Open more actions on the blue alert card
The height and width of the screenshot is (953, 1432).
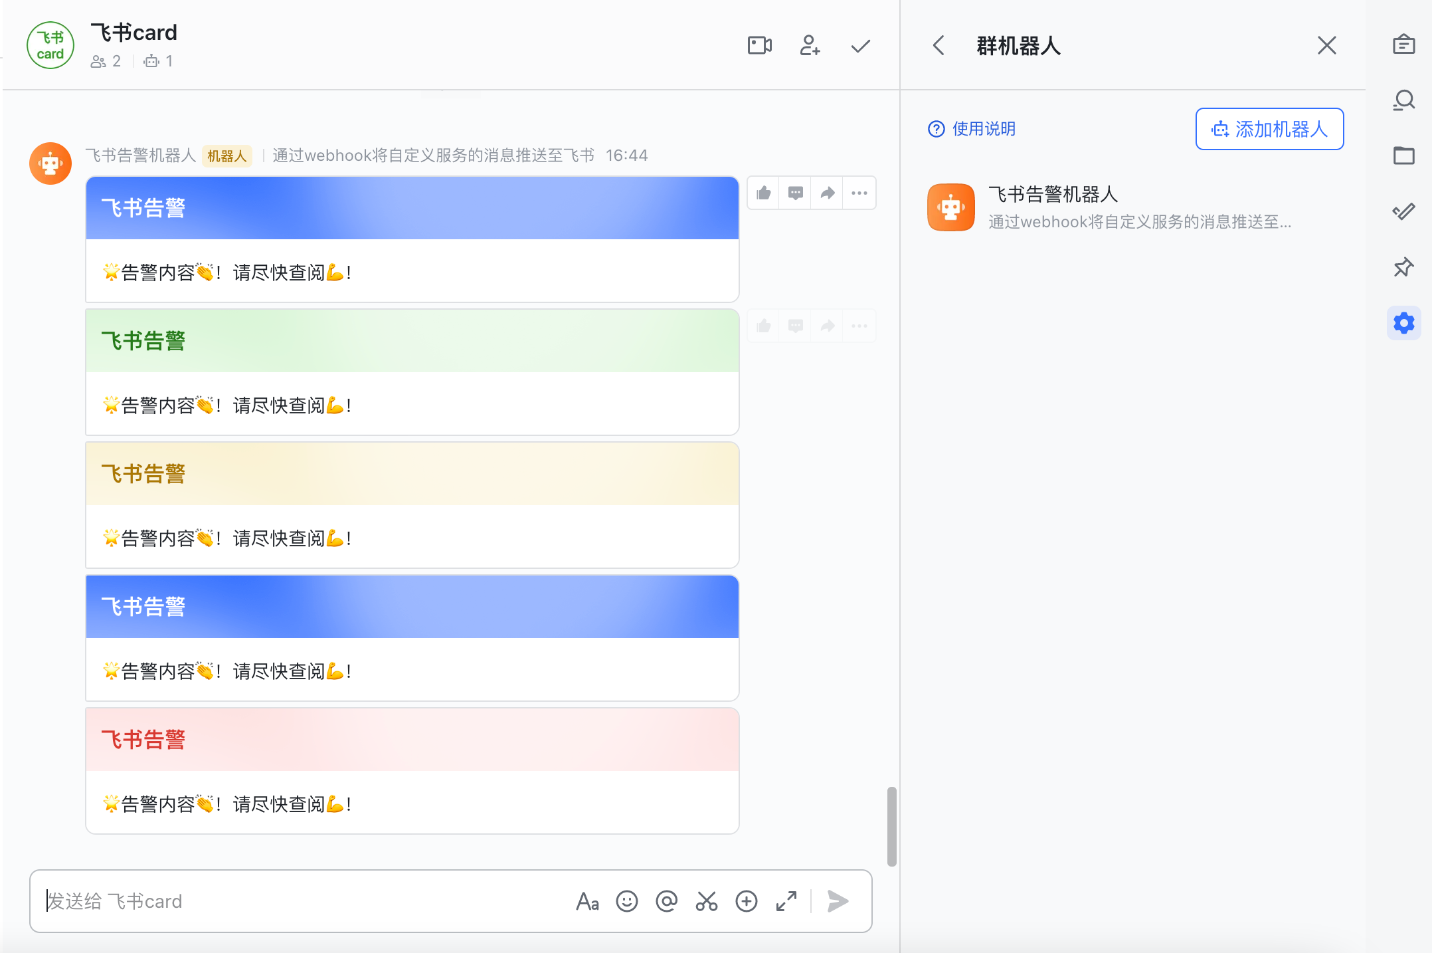tap(859, 193)
